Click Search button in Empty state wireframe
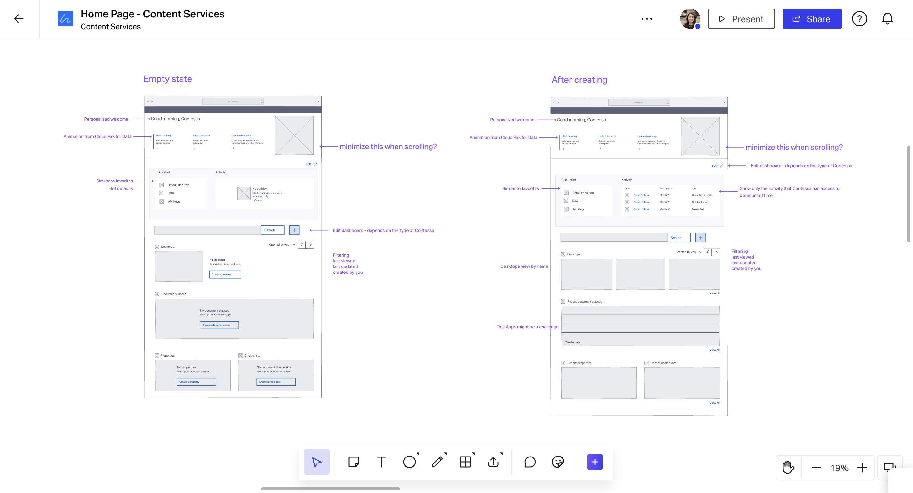 click(272, 230)
